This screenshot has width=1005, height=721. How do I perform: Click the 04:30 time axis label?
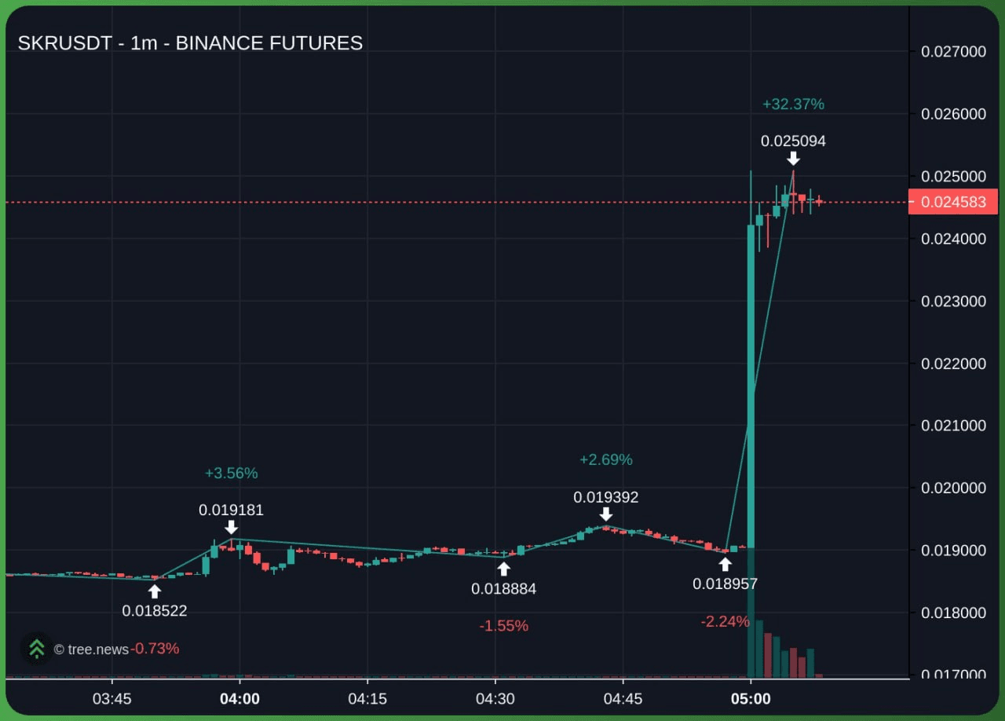coord(495,698)
